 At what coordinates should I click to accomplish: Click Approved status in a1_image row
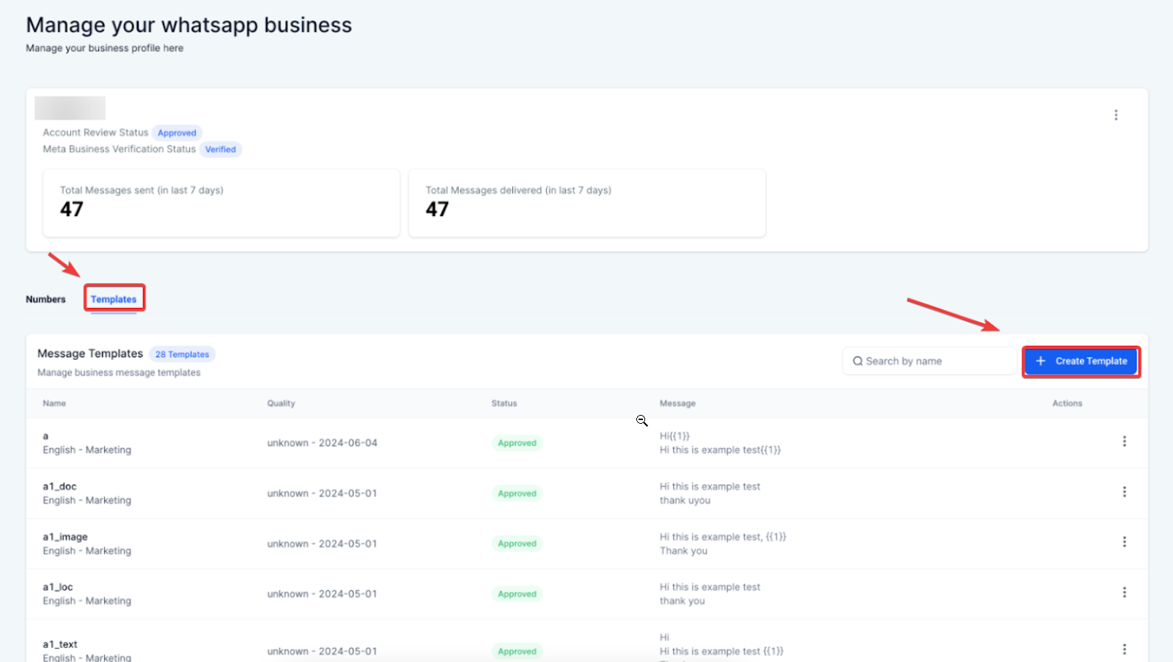517,543
